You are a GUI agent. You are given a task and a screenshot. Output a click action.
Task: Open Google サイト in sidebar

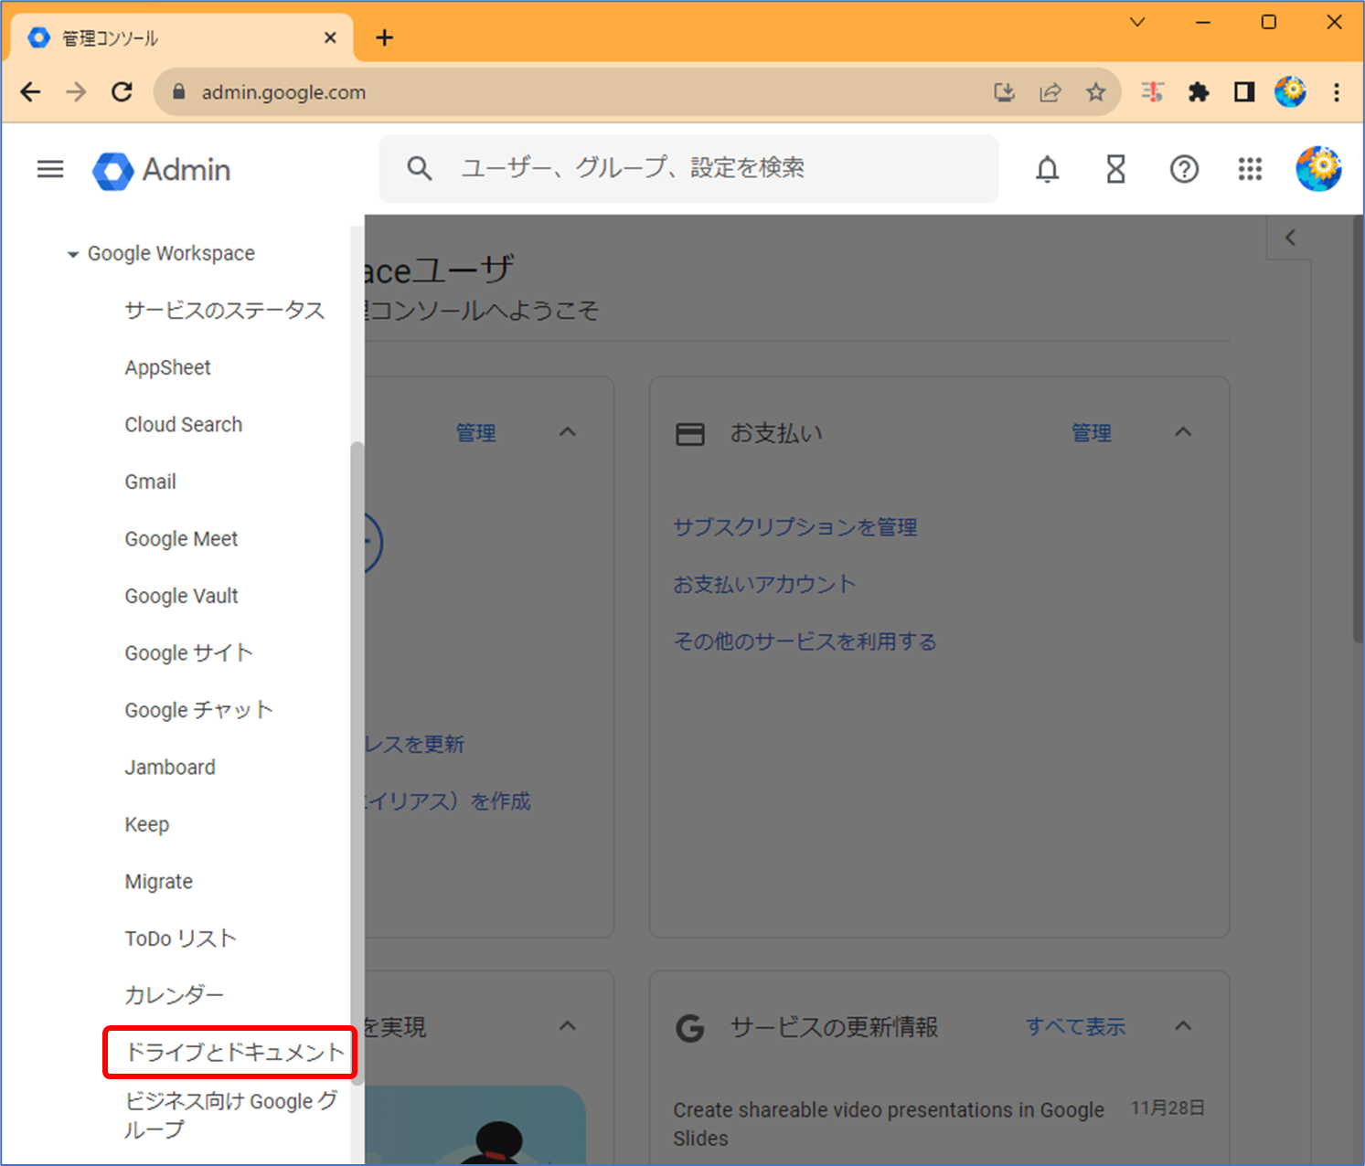(x=189, y=653)
